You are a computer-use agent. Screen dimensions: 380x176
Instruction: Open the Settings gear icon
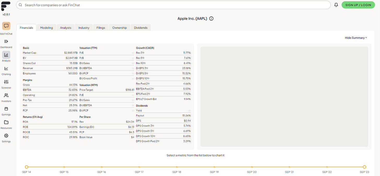[6, 136]
